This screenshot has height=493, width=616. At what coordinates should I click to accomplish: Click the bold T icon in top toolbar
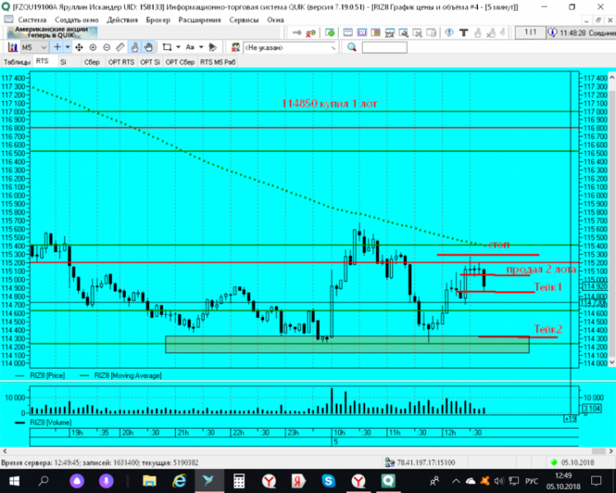[x=464, y=33]
